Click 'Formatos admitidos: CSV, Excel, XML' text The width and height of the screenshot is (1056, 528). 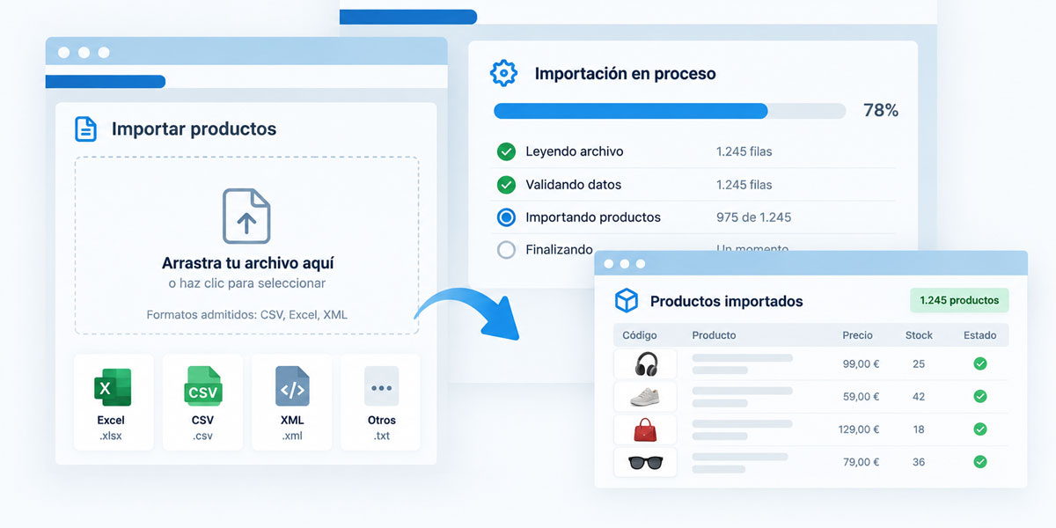point(247,314)
